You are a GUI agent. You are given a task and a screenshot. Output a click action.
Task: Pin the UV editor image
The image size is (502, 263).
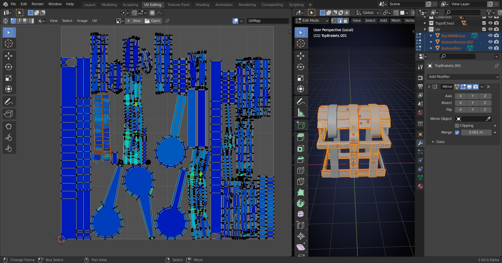tap(167, 21)
